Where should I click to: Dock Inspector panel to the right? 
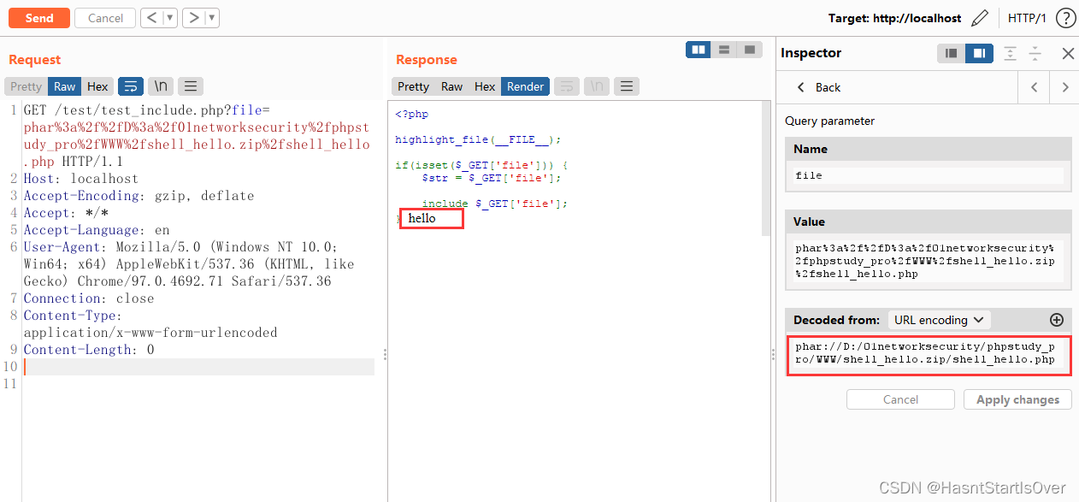tap(979, 53)
